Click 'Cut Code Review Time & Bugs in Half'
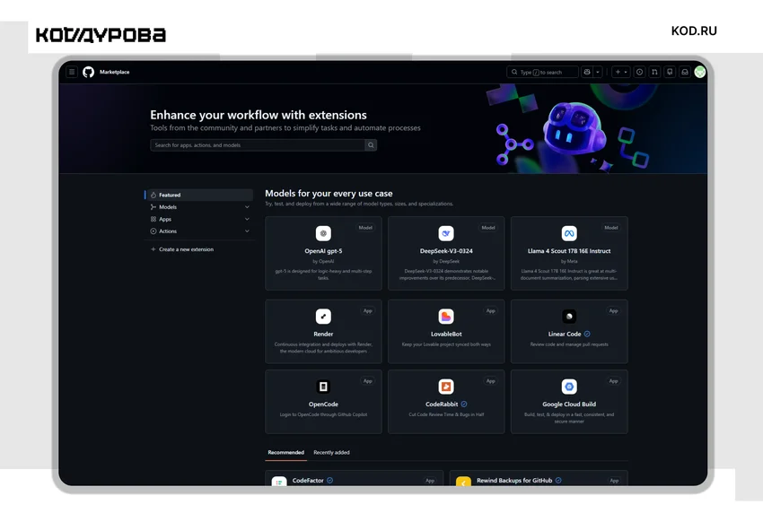 pos(446,414)
